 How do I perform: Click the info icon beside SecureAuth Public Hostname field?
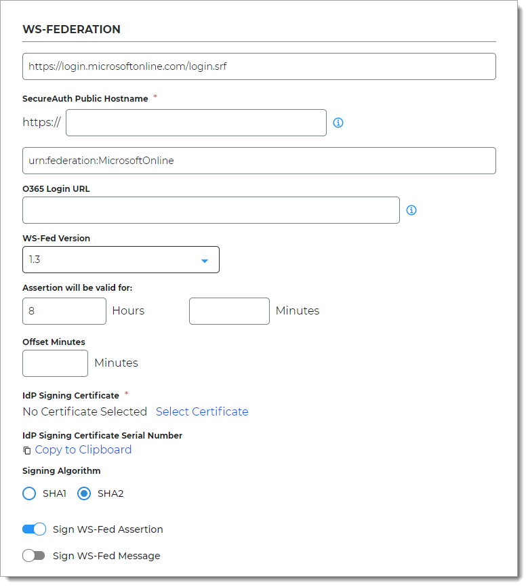[x=338, y=123]
